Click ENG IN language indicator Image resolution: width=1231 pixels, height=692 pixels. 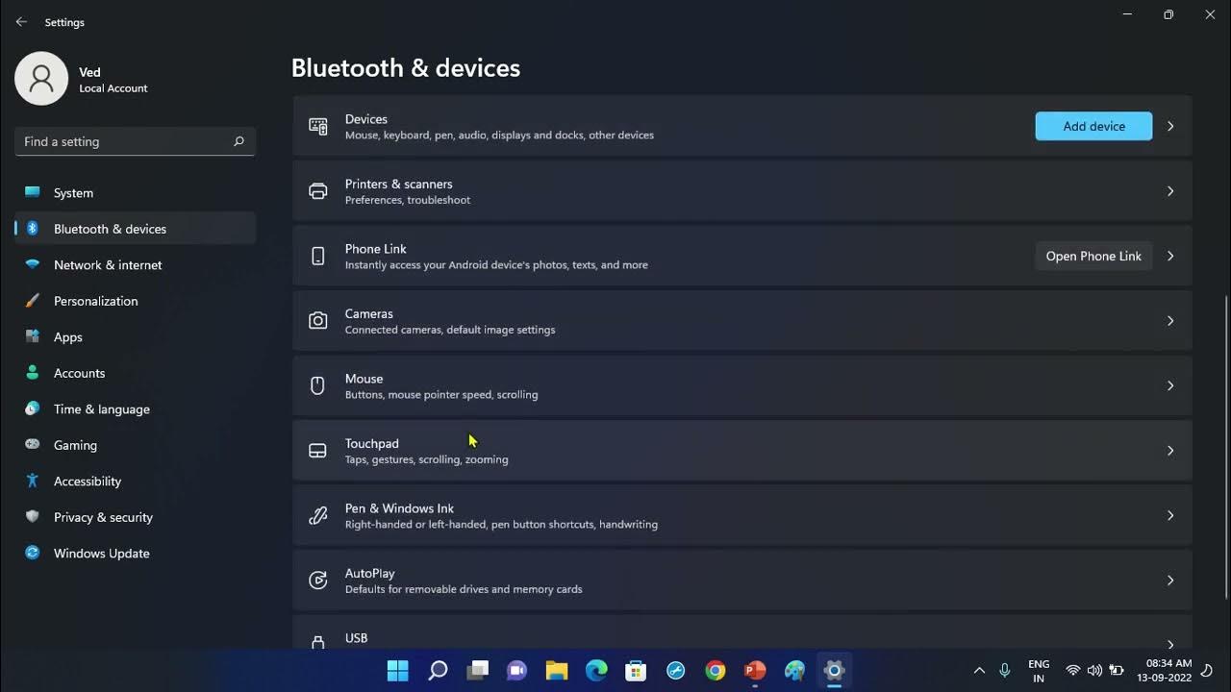tap(1039, 671)
